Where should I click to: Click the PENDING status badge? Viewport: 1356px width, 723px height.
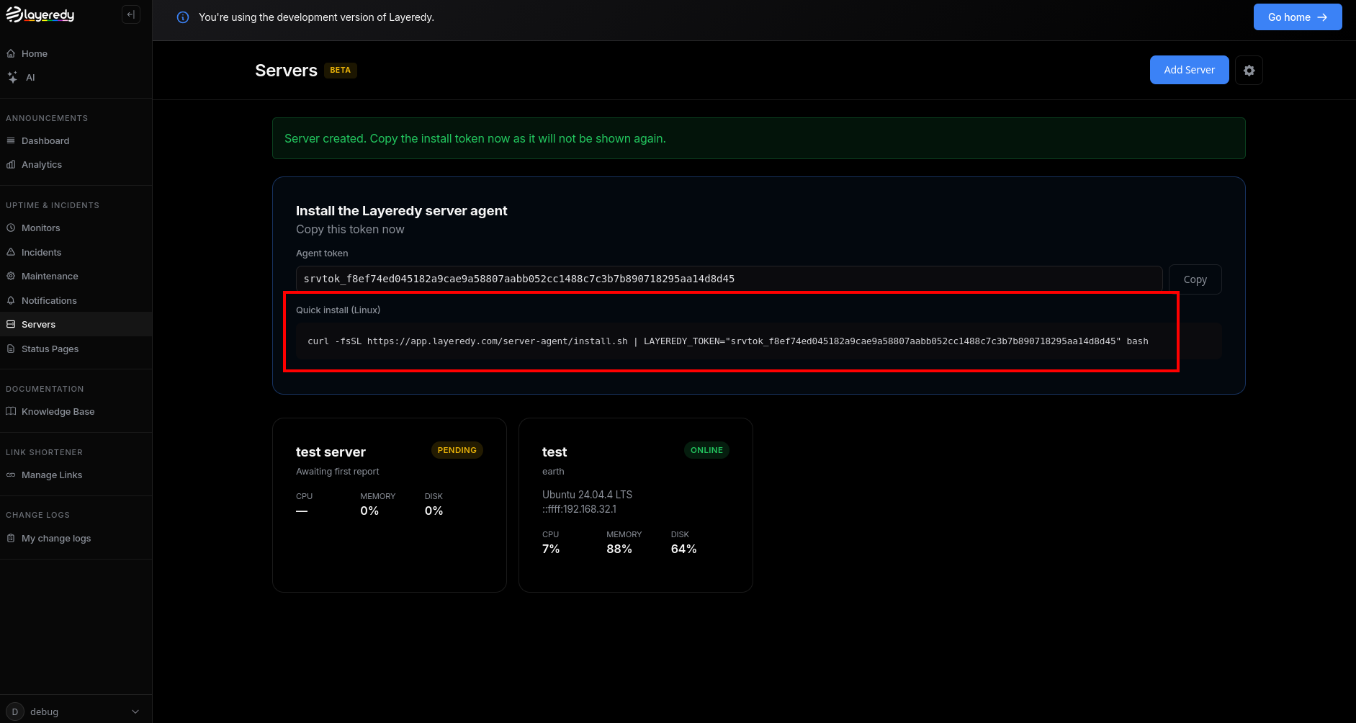click(x=457, y=450)
